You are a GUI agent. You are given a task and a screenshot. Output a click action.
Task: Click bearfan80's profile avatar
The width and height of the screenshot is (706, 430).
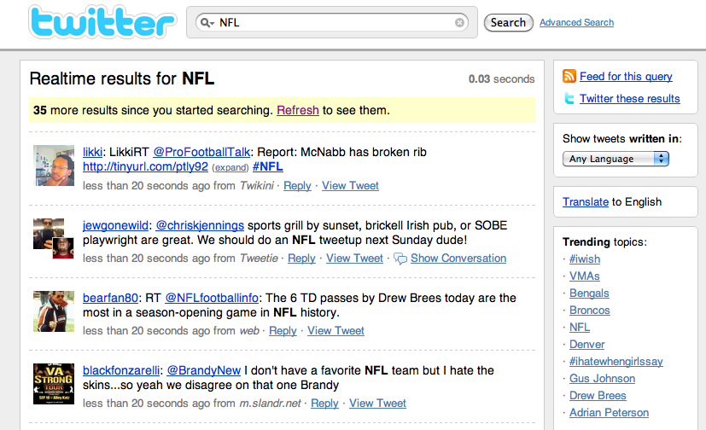[x=54, y=311]
